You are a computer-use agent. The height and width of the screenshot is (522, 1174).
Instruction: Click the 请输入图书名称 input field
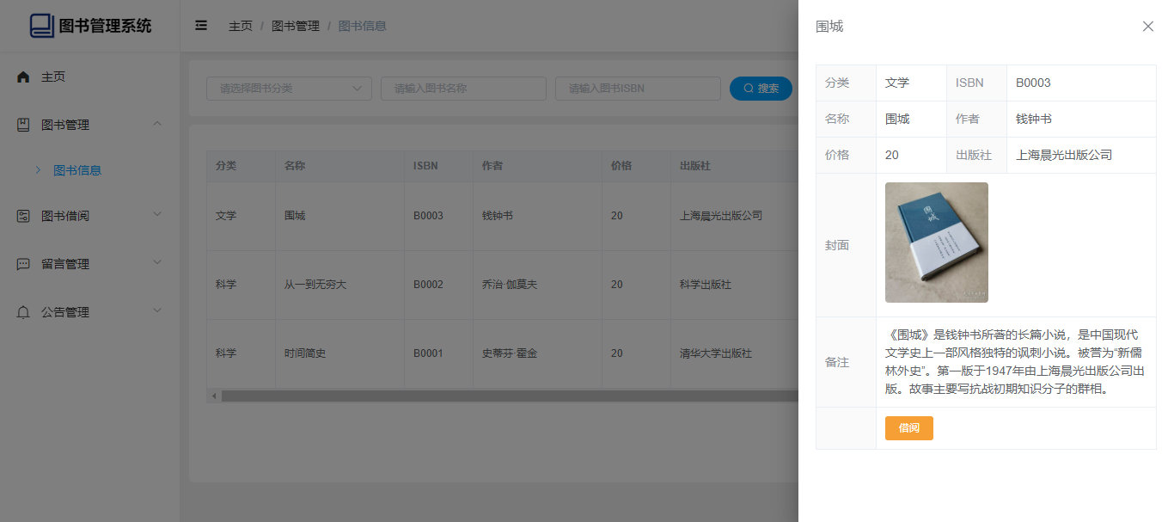coord(463,89)
